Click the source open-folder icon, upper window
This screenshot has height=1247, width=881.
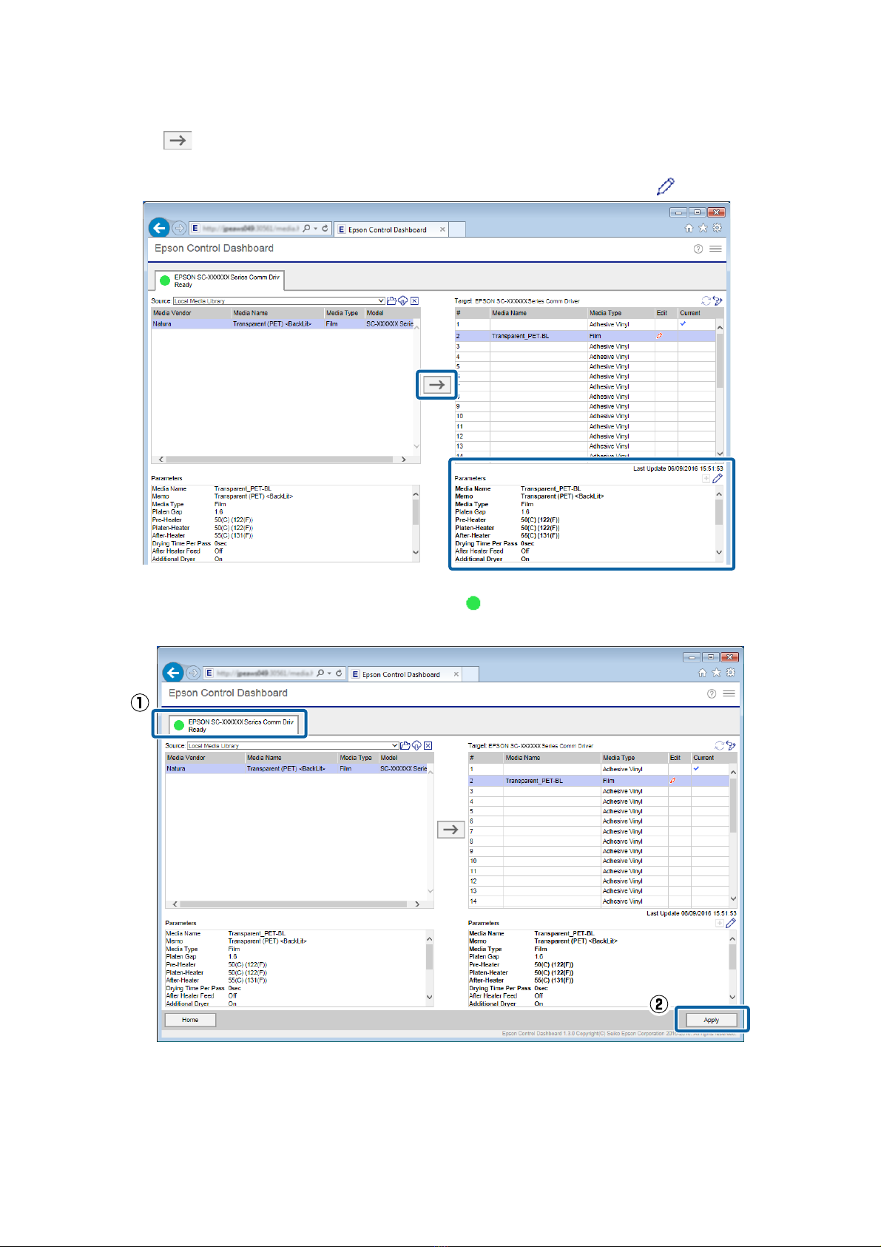[392, 300]
